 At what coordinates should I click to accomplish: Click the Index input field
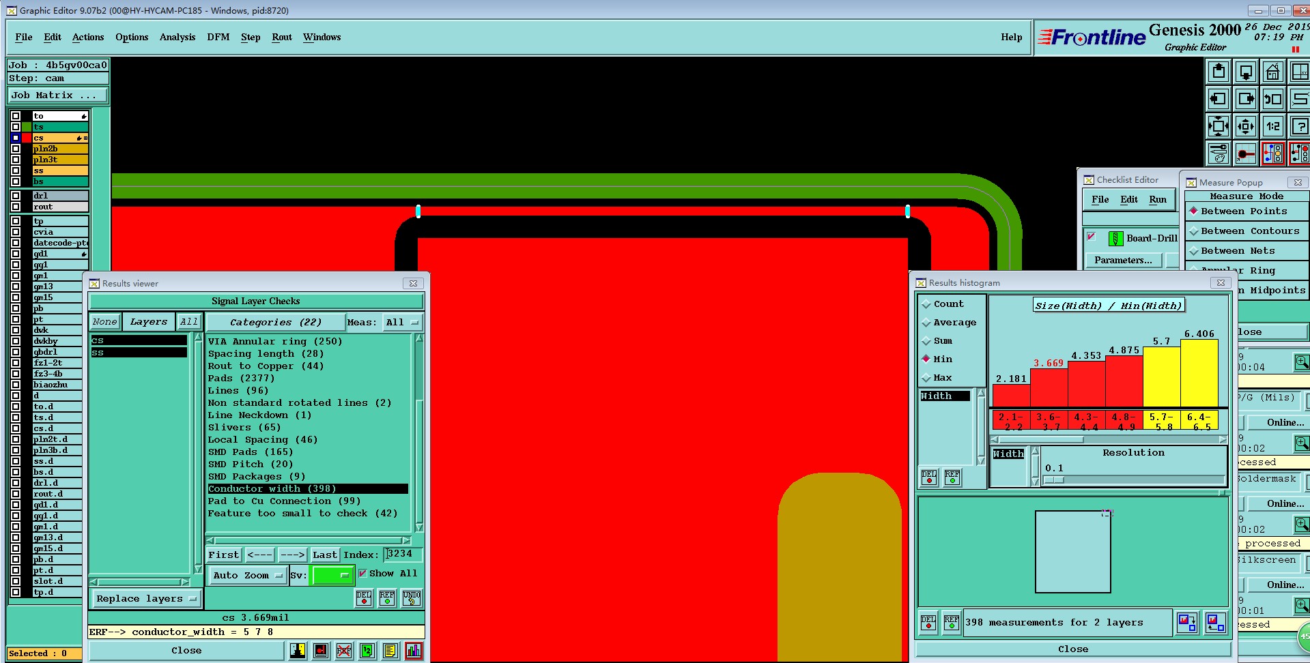(403, 555)
